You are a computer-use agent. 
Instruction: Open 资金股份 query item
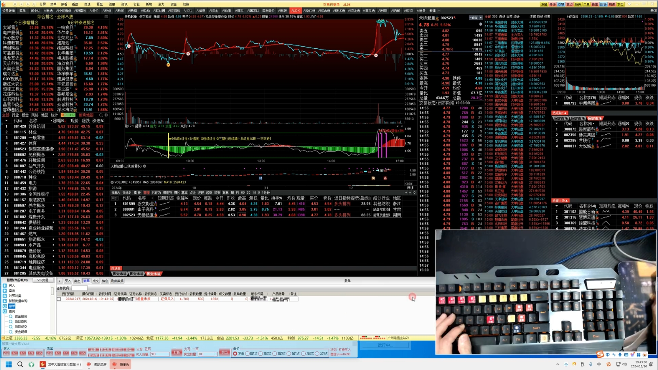(x=21, y=317)
